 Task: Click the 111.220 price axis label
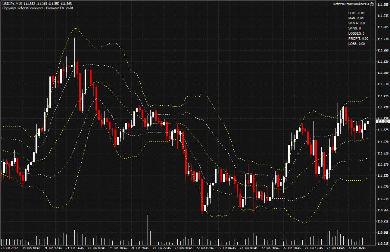tap(383, 153)
